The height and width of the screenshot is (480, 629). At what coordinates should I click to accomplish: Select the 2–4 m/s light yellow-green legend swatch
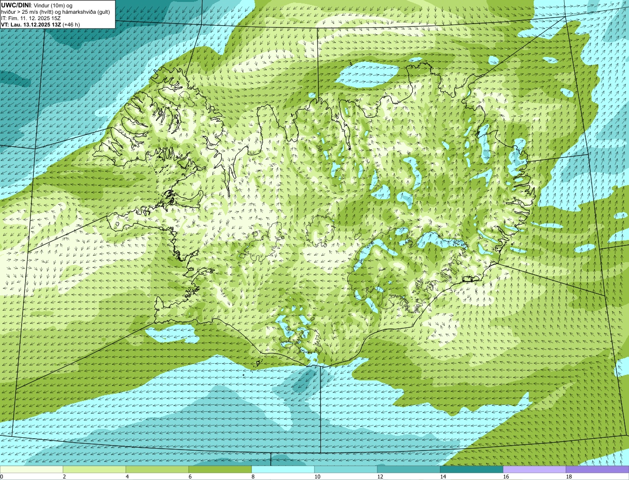[x=94, y=470]
